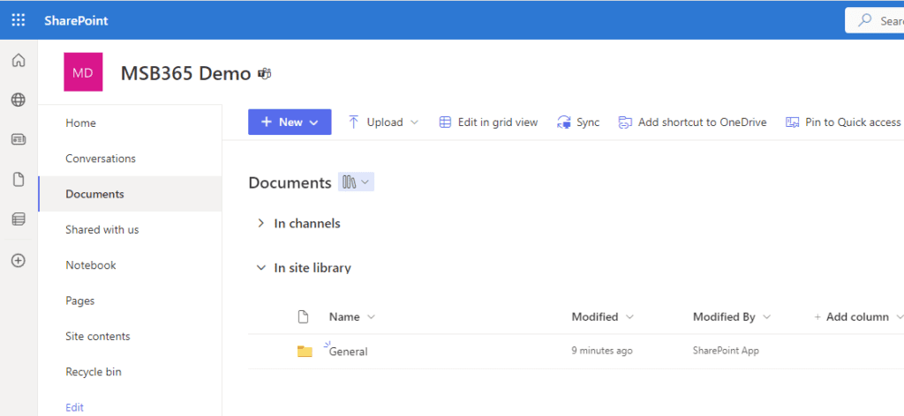Screen dimensions: 904x416
Task: Open My lists icon in the app bar
Action: pyautogui.click(x=19, y=219)
